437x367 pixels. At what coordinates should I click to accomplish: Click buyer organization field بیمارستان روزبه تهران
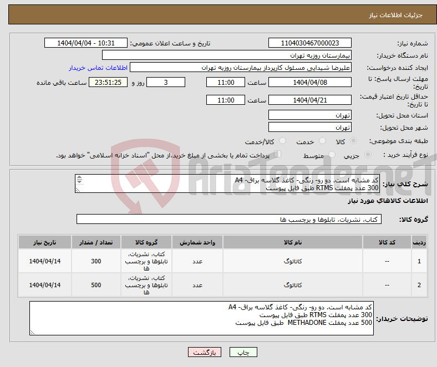(227, 55)
